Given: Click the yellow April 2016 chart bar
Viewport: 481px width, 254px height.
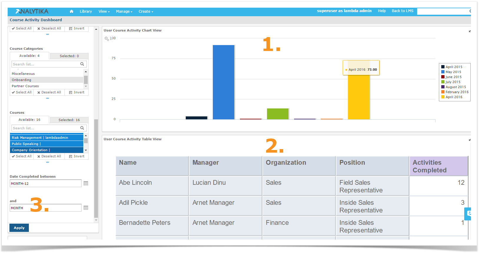Looking at the screenshot, I should [x=359, y=97].
